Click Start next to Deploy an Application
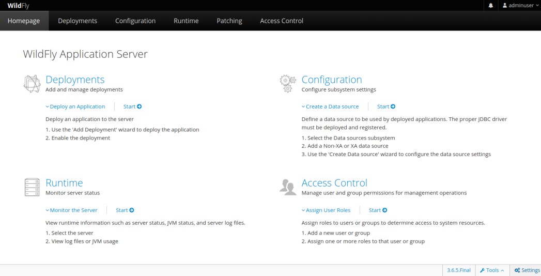The height and width of the screenshot is (276, 541). click(x=132, y=106)
